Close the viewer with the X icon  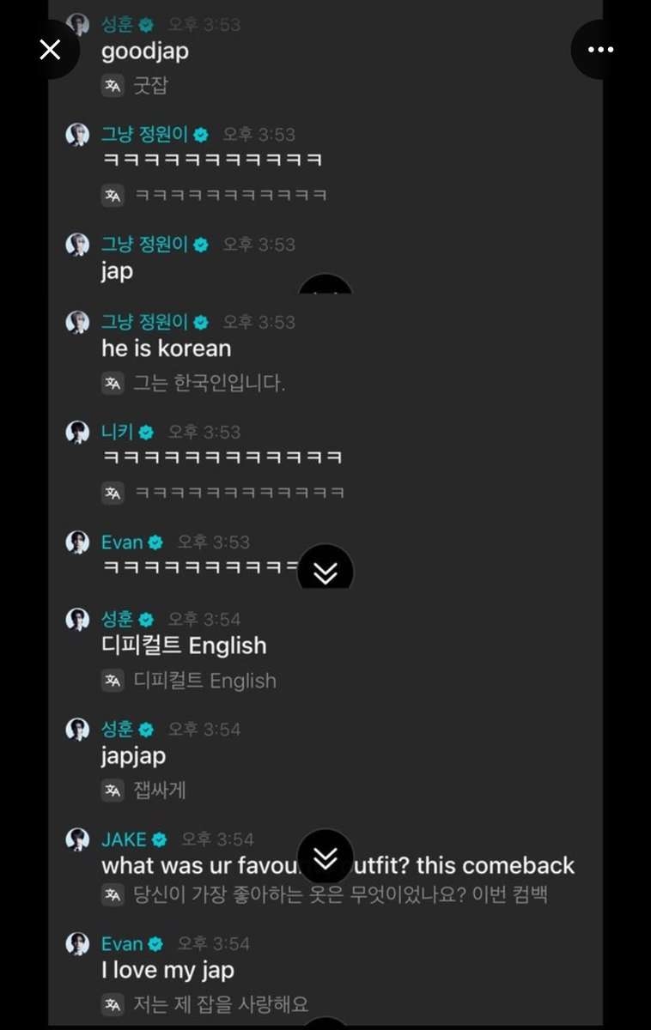50,50
